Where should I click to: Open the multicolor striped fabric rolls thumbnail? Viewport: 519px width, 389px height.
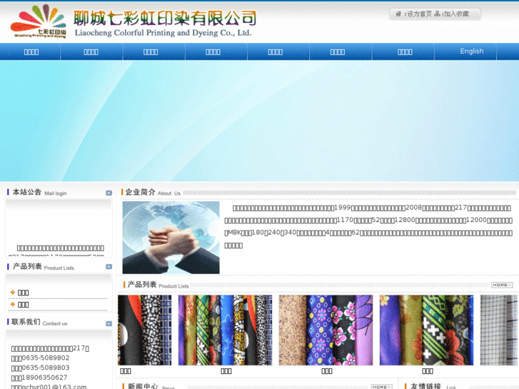coord(225,330)
